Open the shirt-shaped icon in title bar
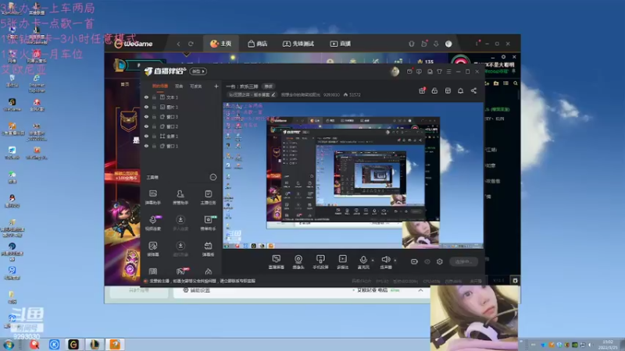The image size is (625, 351). coord(439,72)
